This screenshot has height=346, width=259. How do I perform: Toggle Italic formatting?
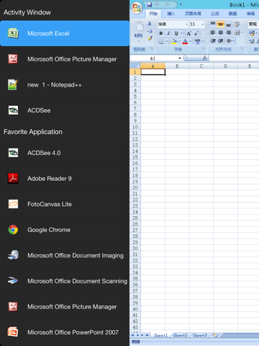click(x=168, y=33)
